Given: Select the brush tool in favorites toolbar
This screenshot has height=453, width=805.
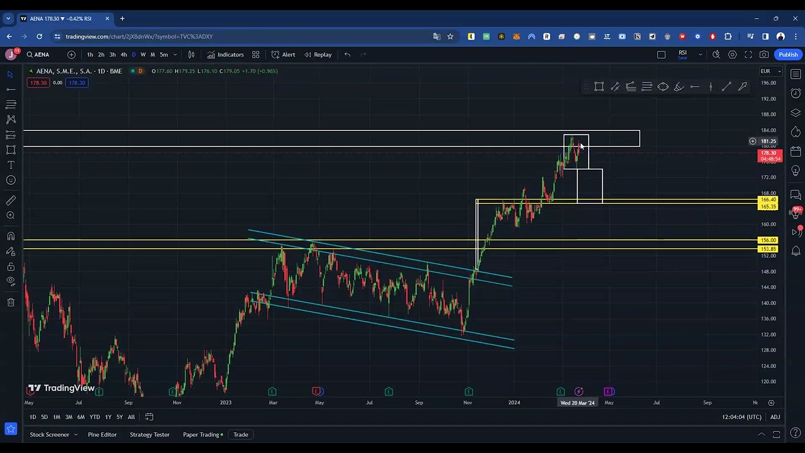Looking at the screenshot, I should pos(679,87).
